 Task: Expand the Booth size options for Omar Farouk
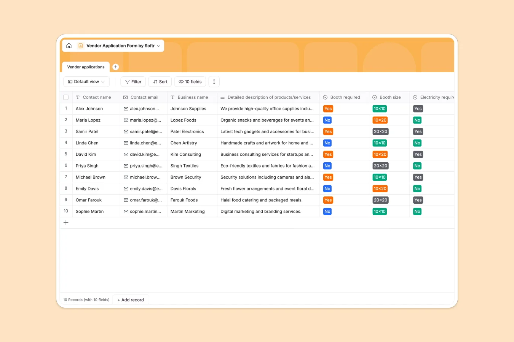point(380,200)
